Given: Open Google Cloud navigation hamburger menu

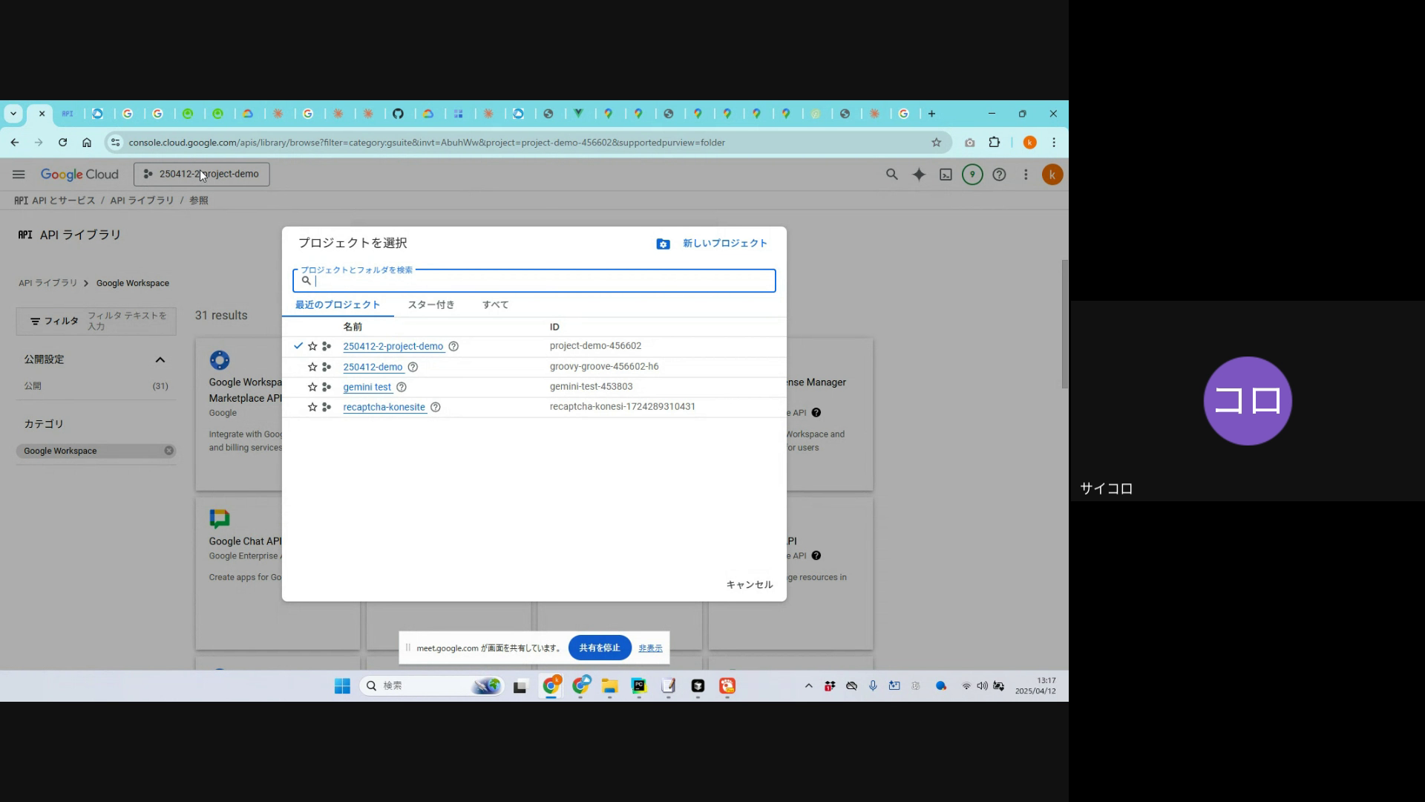Looking at the screenshot, I should [19, 175].
